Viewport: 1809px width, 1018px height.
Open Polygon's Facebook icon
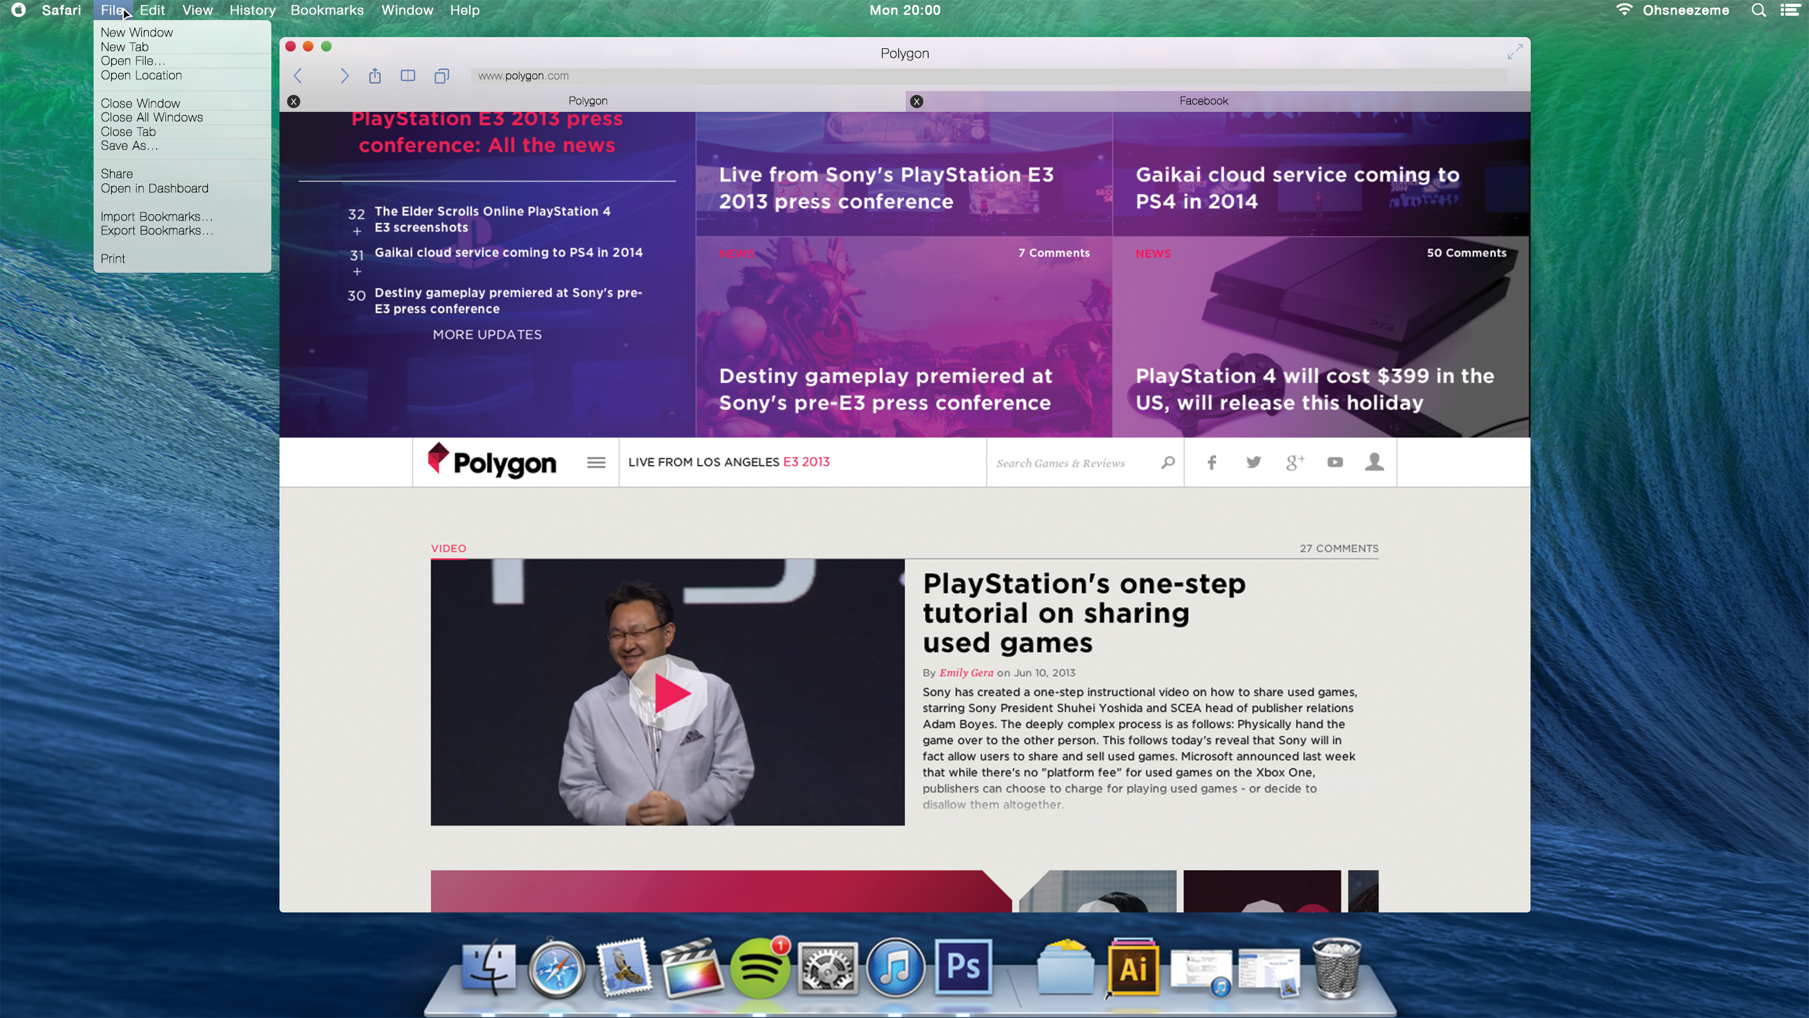(1212, 462)
